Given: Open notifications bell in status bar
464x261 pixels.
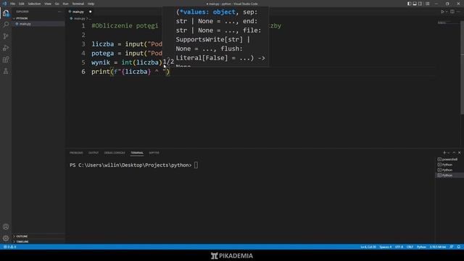Looking at the screenshot, I should click(x=459, y=246).
